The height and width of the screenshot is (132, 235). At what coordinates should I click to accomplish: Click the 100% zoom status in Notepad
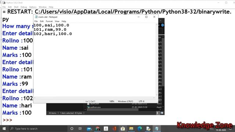tap(112, 101)
